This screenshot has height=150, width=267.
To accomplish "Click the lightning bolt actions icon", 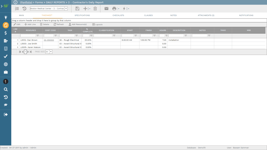I will tap(124, 9).
